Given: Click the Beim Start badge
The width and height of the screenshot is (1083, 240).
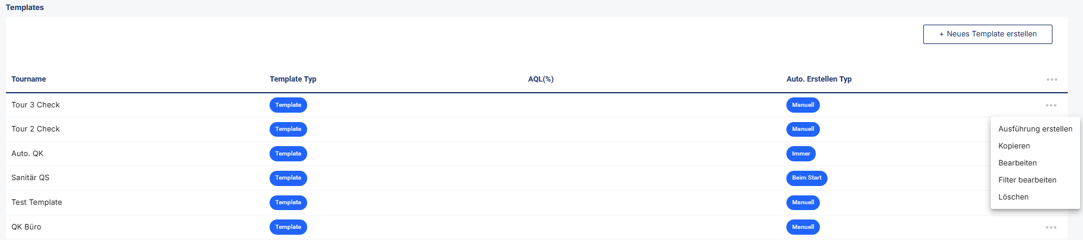Looking at the screenshot, I should pyautogui.click(x=806, y=178).
